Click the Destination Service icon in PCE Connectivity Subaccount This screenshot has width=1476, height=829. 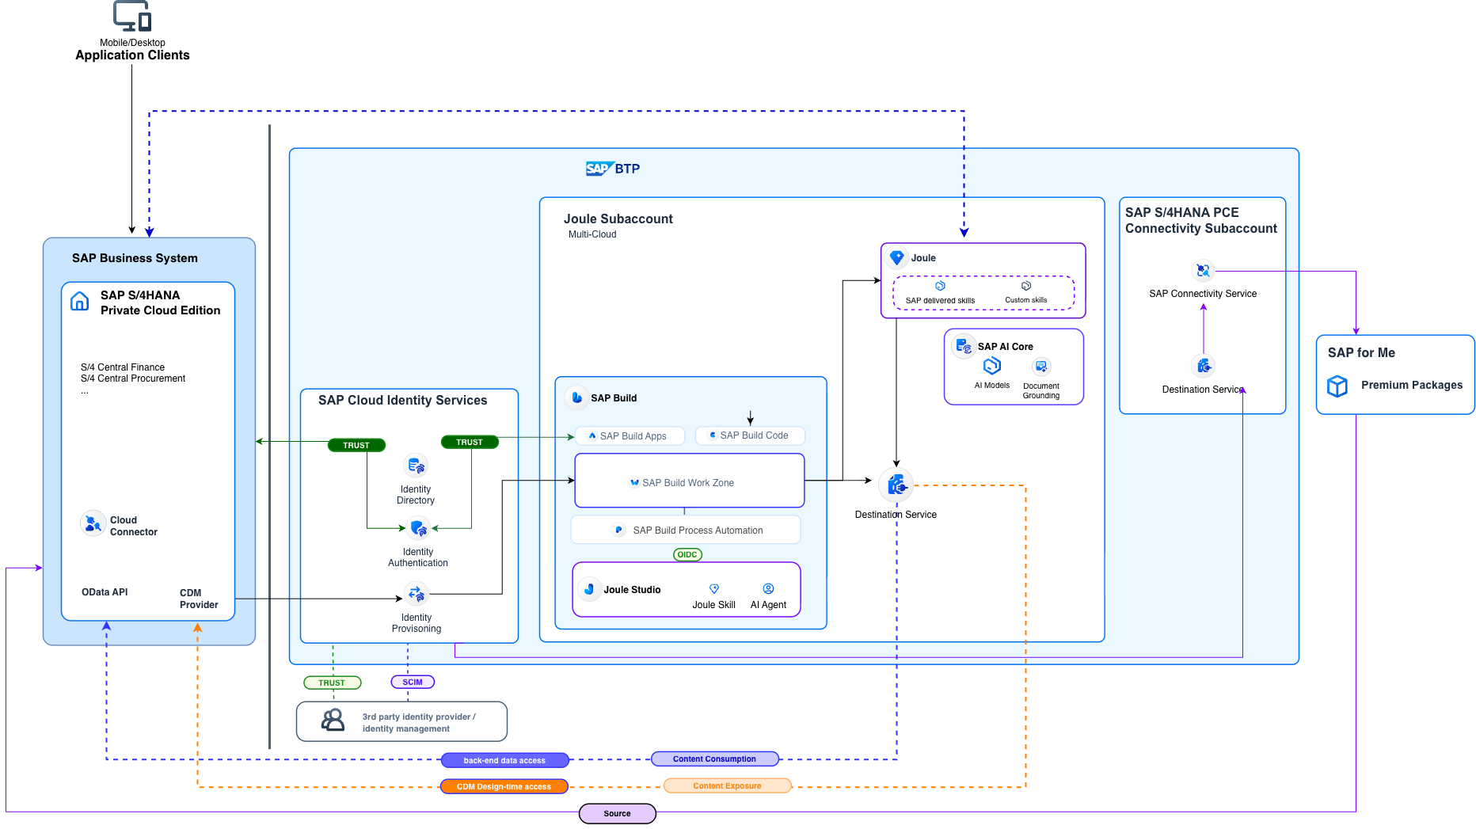point(1204,366)
